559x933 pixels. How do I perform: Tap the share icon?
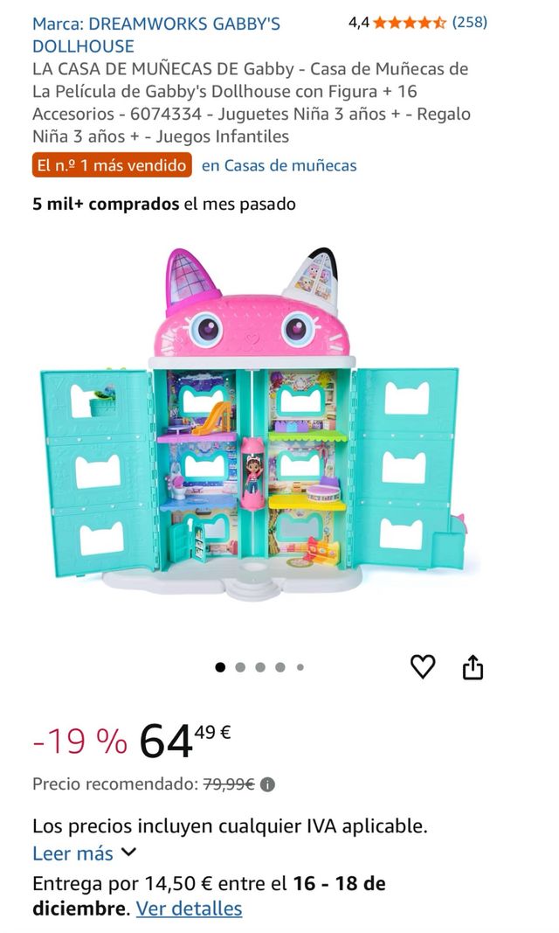click(473, 666)
